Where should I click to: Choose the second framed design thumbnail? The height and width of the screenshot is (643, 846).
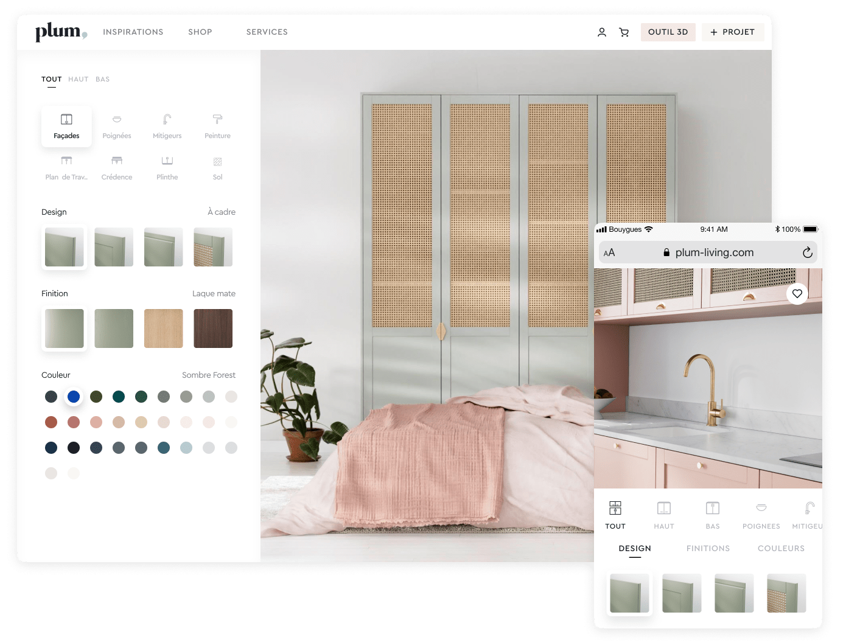pos(114,247)
